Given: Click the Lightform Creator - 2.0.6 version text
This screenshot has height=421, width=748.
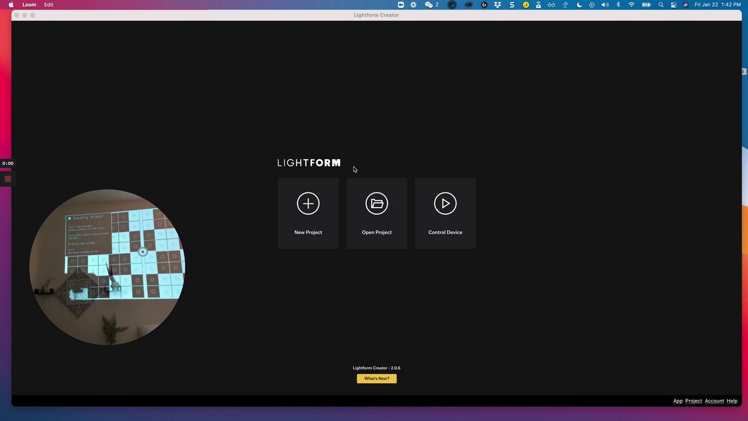Looking at the screenshot, I should 376,368.
